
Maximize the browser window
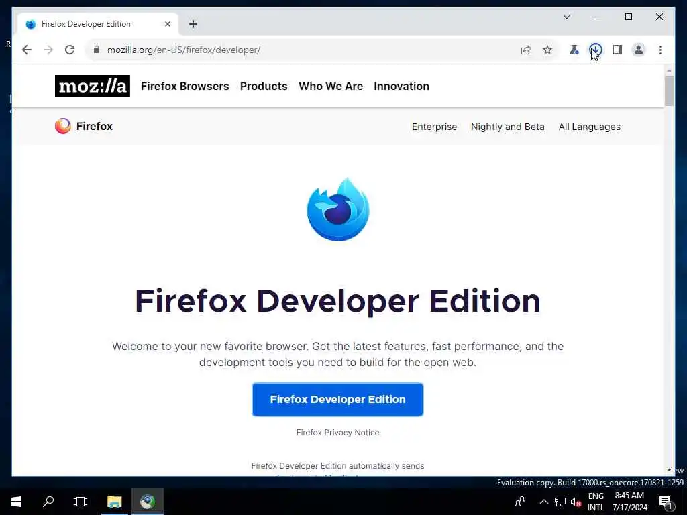click(x=628, y=17)
